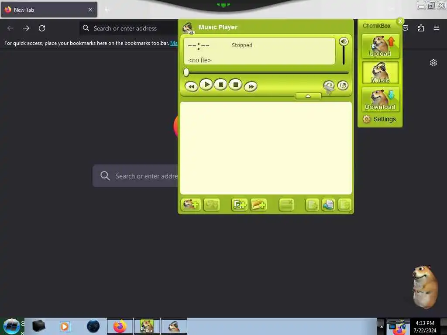Viewport: 447px width, 335px height.
Task: Load a playlist with the blue-arrow documents icon
Action: pos(328,205)
